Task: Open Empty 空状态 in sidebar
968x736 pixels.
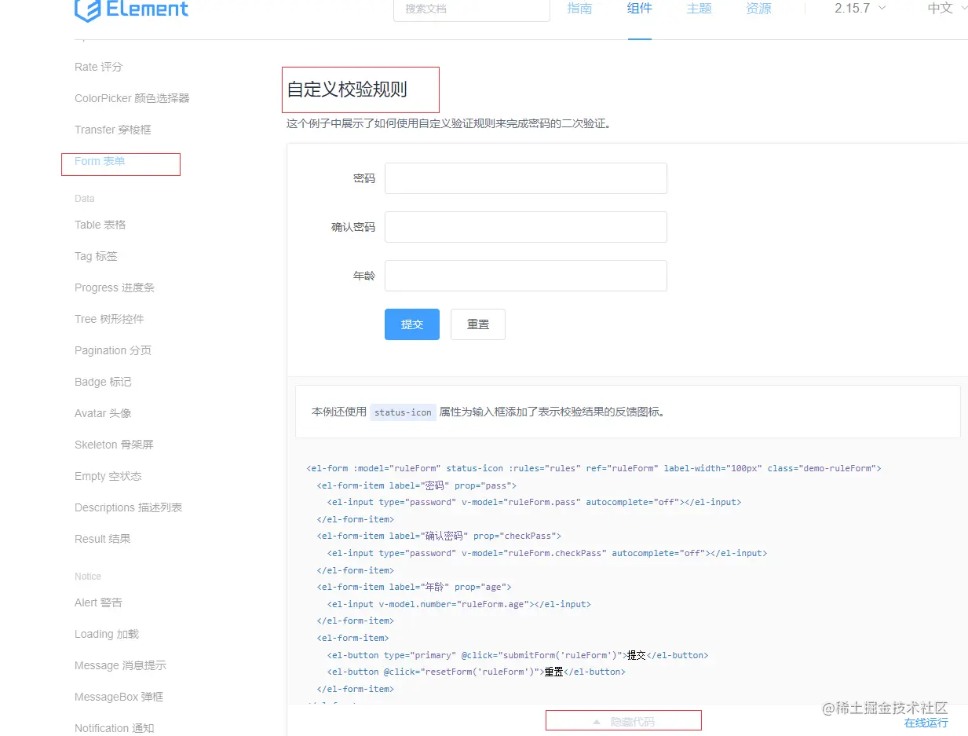Action: (108, 476)
